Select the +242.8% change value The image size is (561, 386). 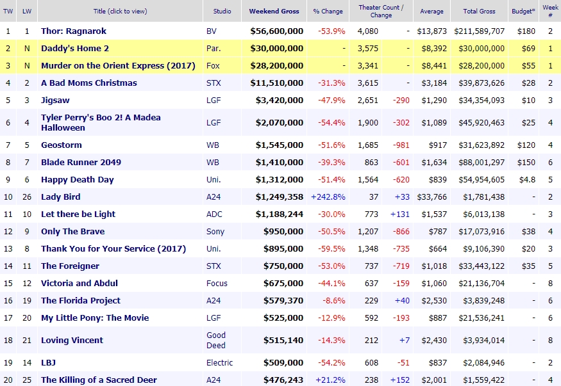pyautogui.click(x=328, y=197)
